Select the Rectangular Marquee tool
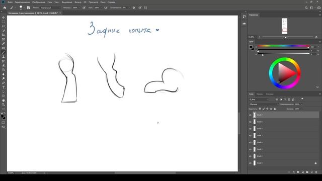Image resolution: width=322 pixels, height=181 pixels. coord(4,22)
